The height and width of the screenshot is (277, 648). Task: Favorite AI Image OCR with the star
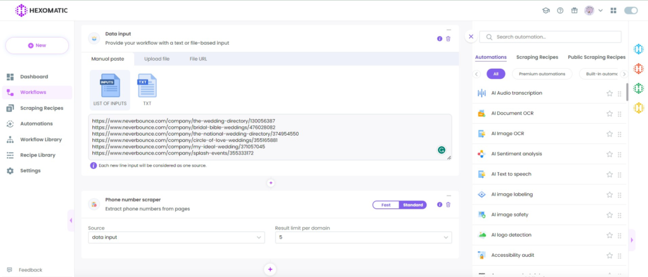[x=609, y=134]
